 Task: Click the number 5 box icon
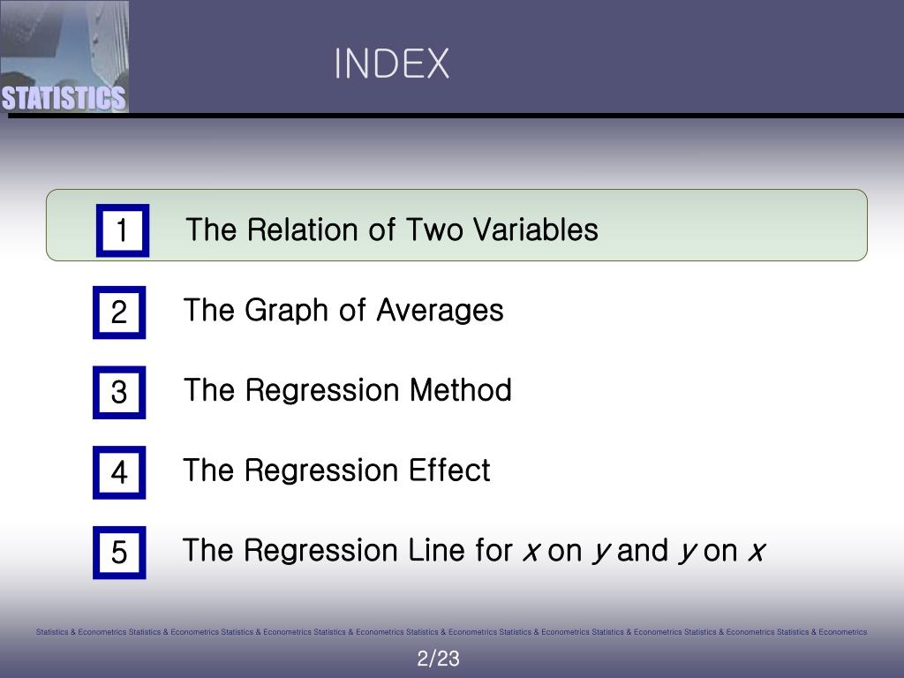click(119, 553)
